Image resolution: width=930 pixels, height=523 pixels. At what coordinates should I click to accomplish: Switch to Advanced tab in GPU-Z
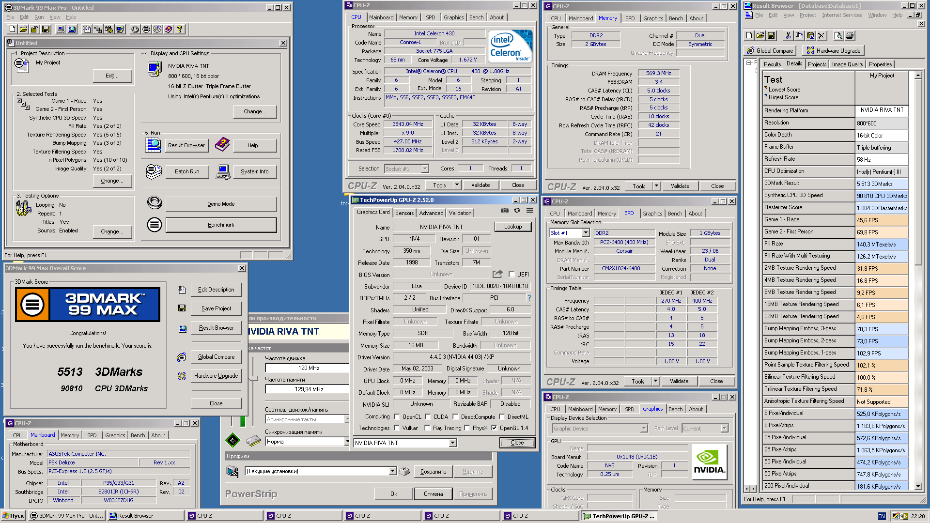click(x=431, y=213)
